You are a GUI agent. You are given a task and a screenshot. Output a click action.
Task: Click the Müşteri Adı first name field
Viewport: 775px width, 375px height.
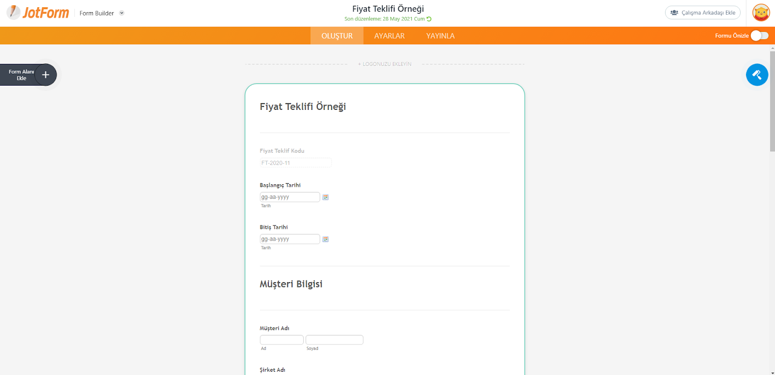click(x=281, y=340)
